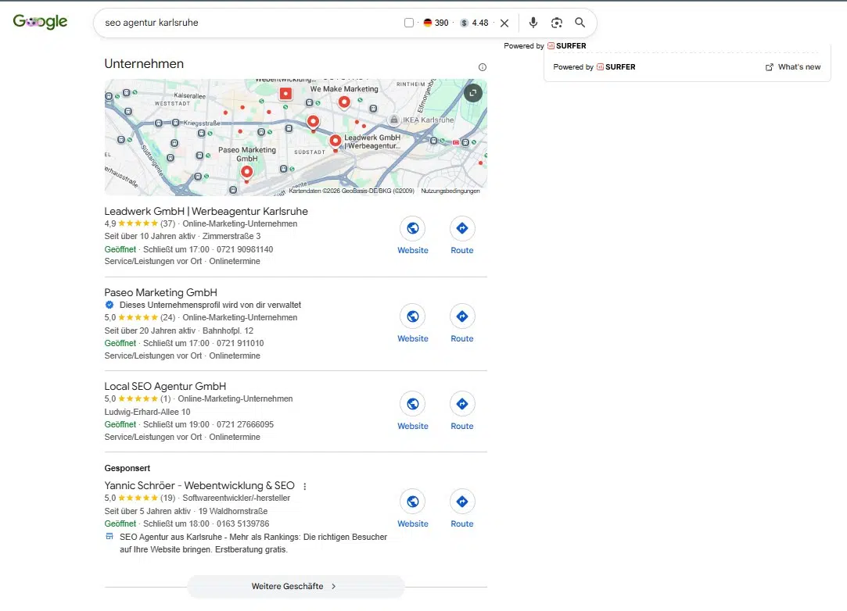Open three-dot menu beside Yannic Schröer

305,486
